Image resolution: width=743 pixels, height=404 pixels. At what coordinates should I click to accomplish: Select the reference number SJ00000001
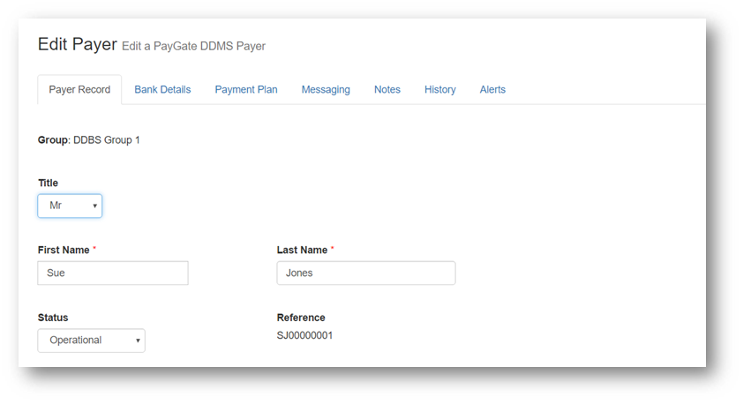(304, 336)
